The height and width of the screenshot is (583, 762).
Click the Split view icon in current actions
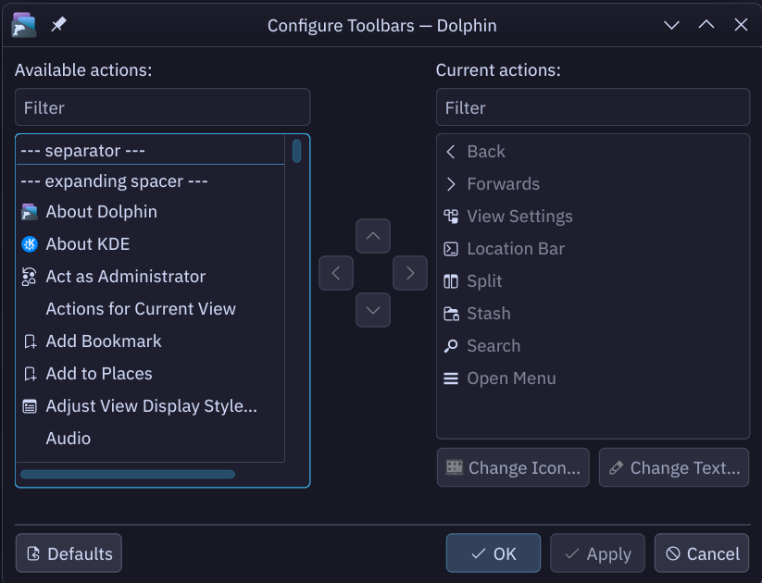pos(451,281)
